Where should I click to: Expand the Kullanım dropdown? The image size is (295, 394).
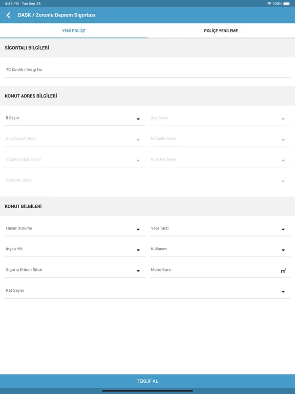click(x=220, y=249)
